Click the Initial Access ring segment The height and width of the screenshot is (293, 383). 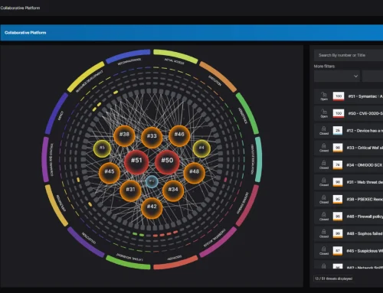[175, 56]
